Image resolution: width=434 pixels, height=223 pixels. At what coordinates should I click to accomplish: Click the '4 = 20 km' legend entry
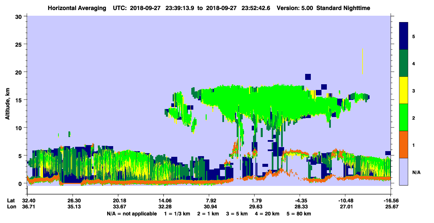point(267,214)
